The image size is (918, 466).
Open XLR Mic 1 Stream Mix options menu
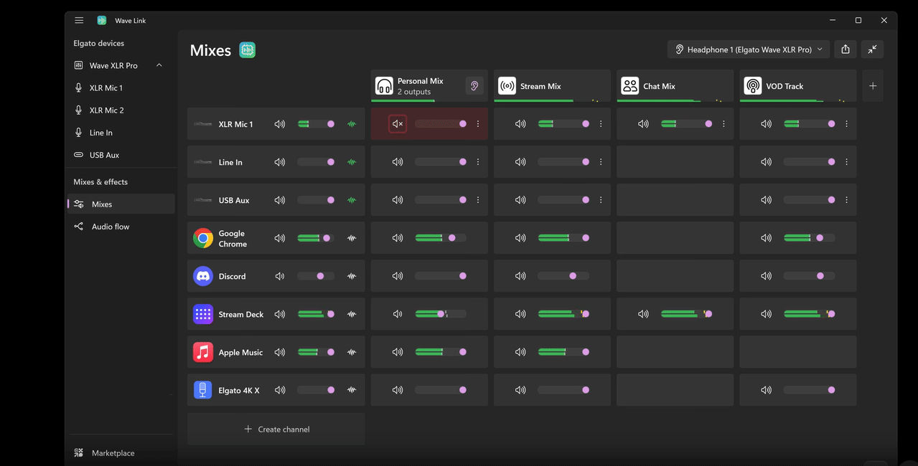pyautogui.click(x=601, y=124)
